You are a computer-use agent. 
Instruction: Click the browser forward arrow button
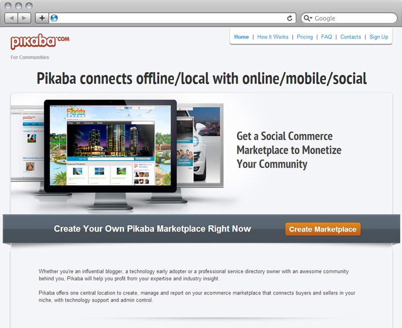click(25, 18)
